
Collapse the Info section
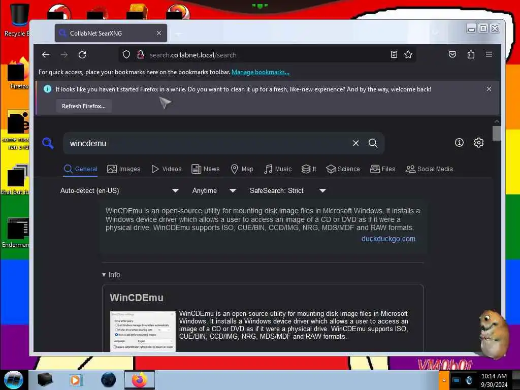111,275
